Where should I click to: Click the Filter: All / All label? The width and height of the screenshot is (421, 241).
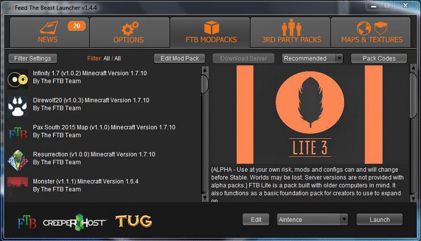tap(104, 58)
